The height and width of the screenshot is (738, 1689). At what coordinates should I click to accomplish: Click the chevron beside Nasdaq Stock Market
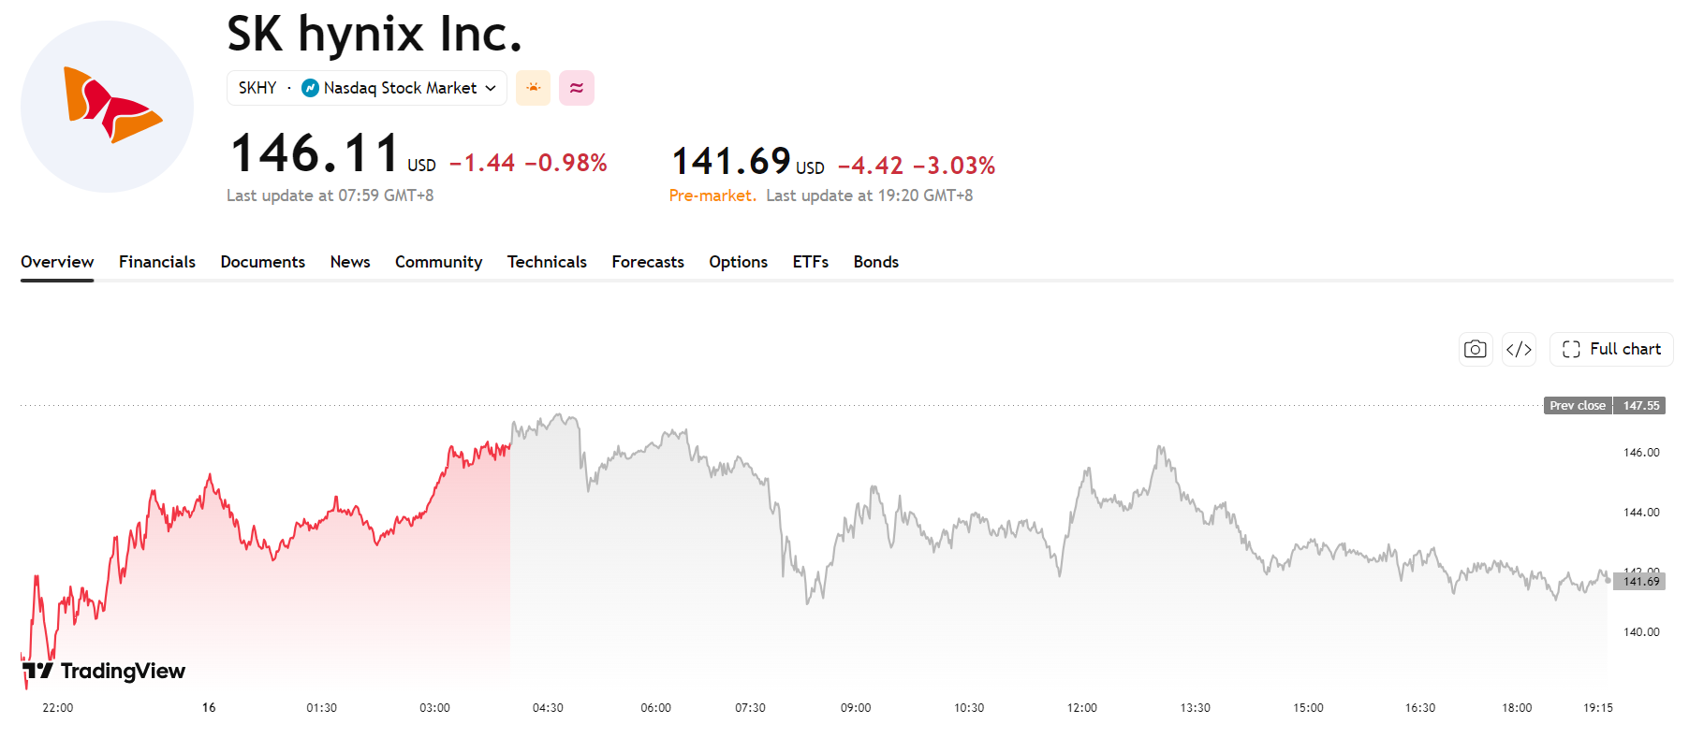click(x=491, y=88)
